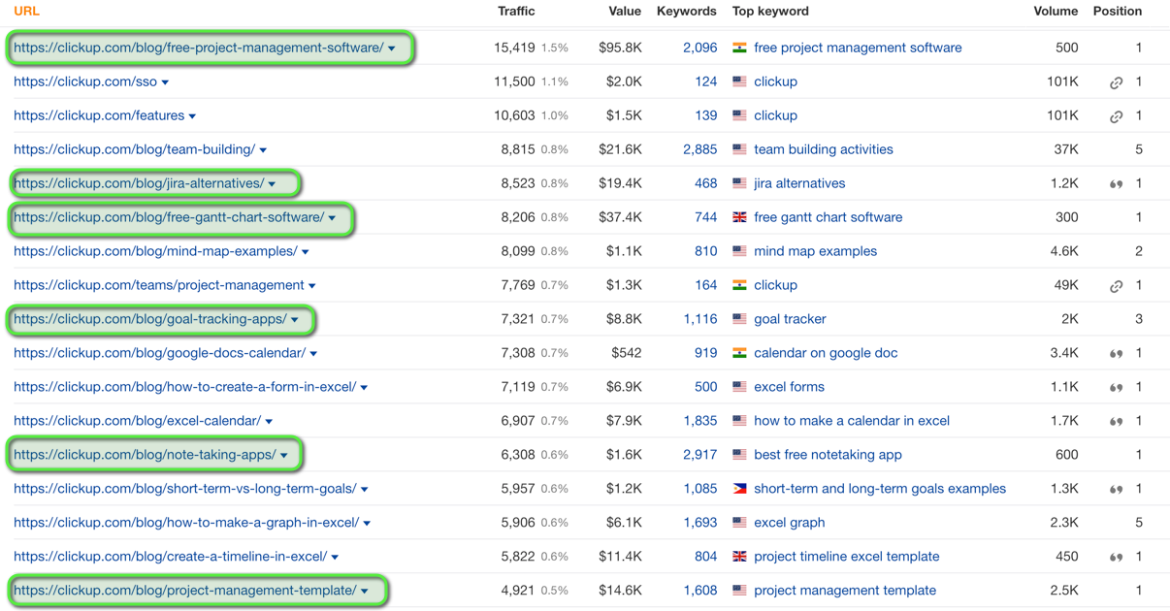Screen dimensions: 1170x611
Task: Click the link icon in the clickup.com/sso row
Action: pos(1116,82)
